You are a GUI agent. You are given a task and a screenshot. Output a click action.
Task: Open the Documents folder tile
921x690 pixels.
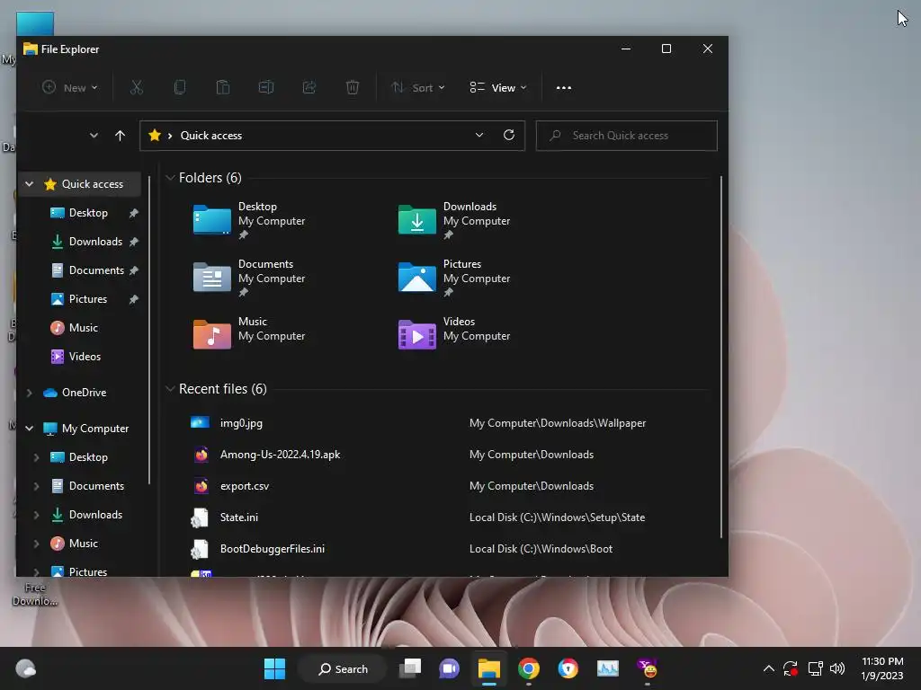pyautogui.click(x=250, y=278)
